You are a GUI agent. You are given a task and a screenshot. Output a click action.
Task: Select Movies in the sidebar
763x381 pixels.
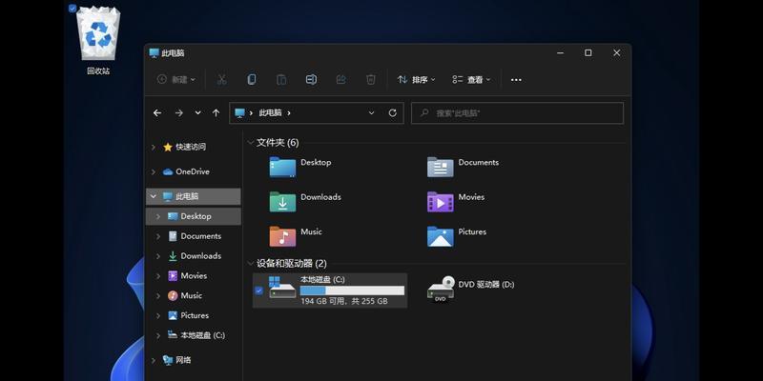click(194, 275)
